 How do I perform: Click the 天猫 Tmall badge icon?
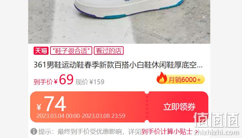[41, 51]
